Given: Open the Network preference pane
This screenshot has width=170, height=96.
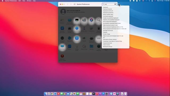Looking at the screenshot, I should tap(70, 38).
